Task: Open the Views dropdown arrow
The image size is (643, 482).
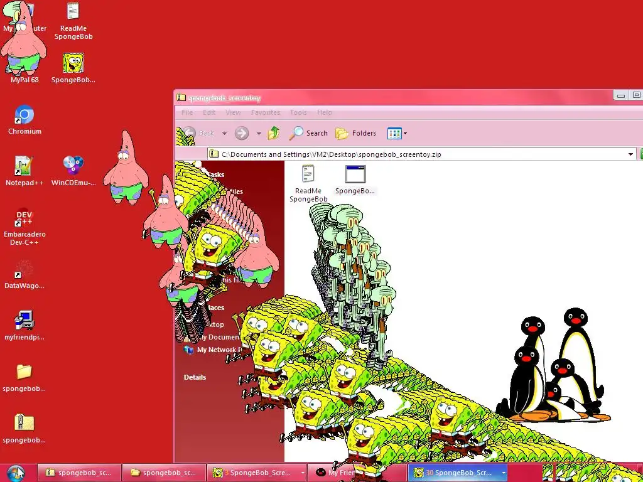Action: (405, 133)
